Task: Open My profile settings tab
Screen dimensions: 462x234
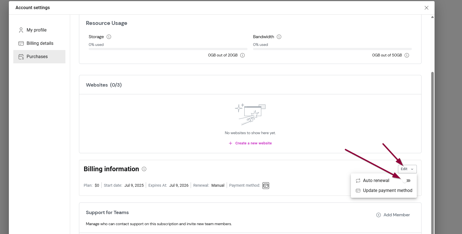Action: pyautogui.click(x=37, y=30)
